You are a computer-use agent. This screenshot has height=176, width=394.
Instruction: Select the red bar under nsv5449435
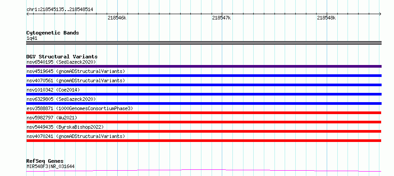point(204,131)
